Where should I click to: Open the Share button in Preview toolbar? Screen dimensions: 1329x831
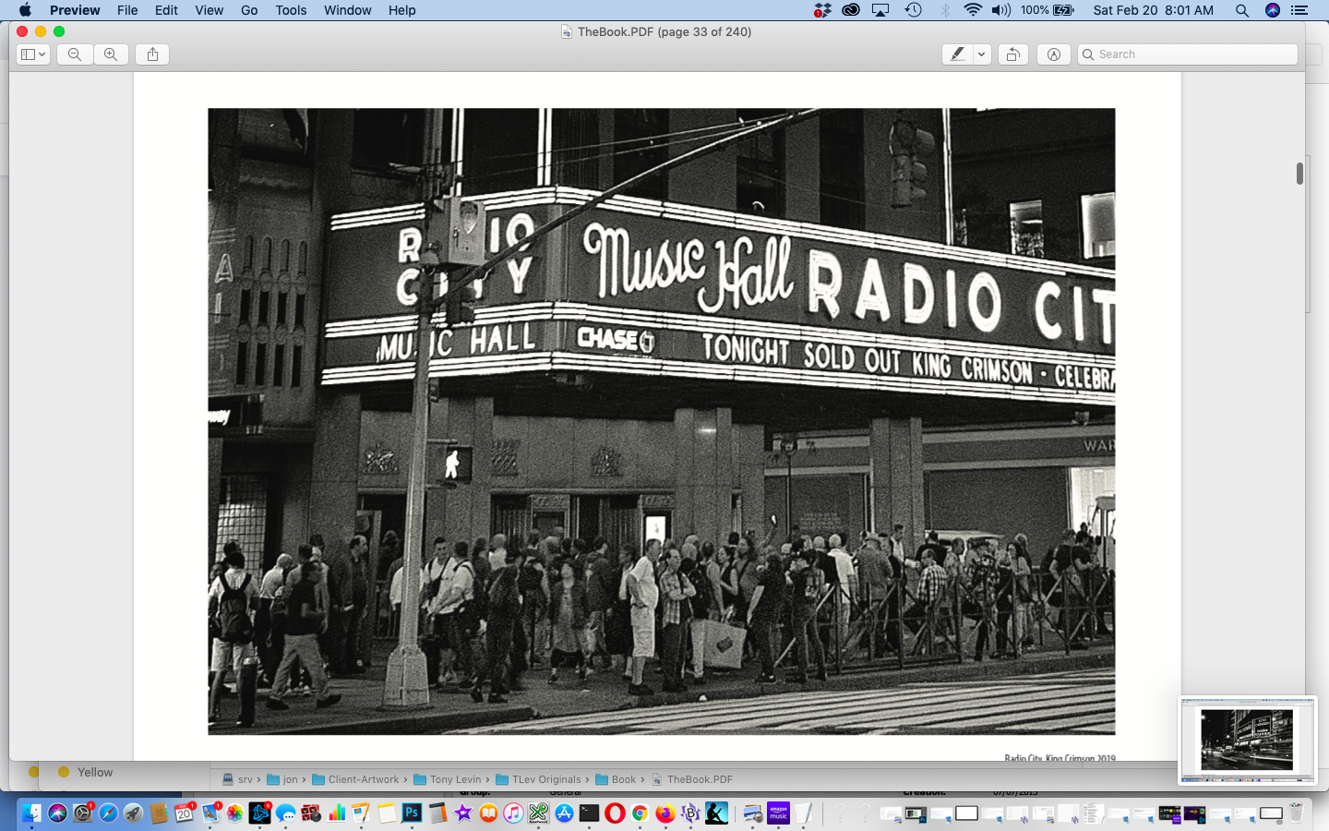coord(152,54)
